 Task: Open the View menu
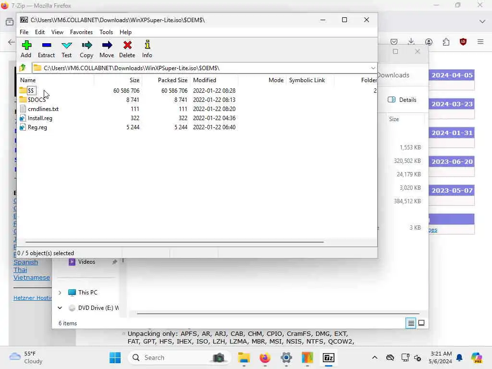pos(57,32)
